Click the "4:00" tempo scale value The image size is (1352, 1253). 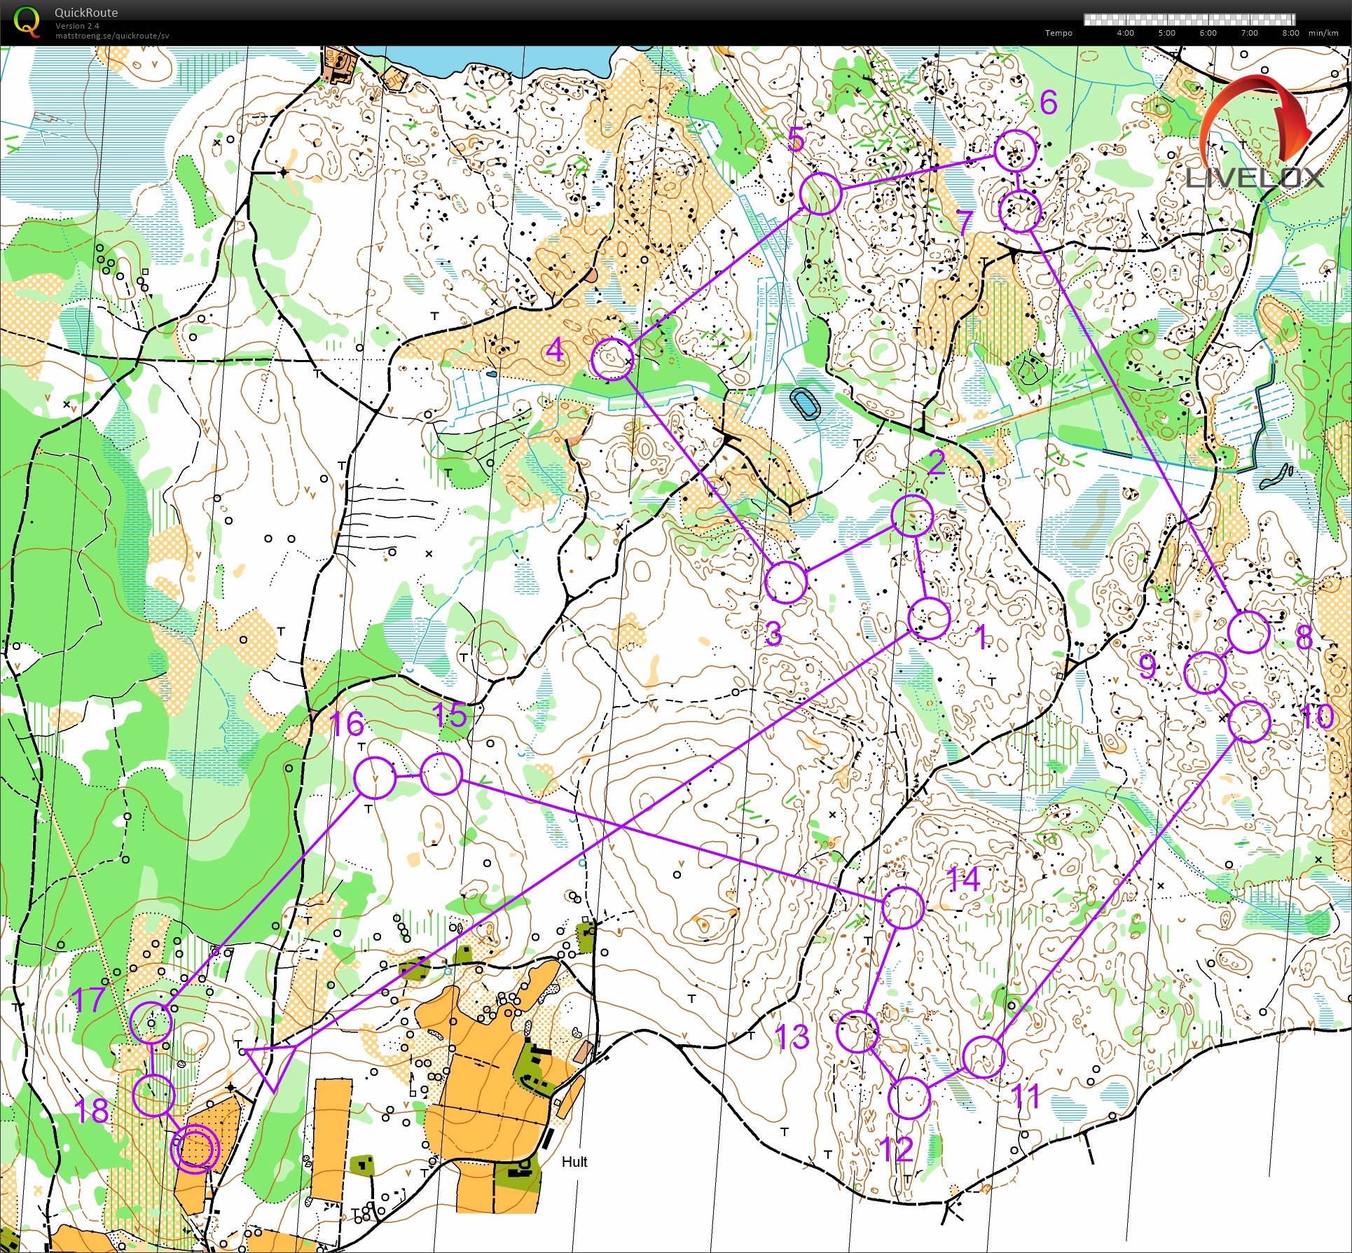click(x=1125, y=33)
